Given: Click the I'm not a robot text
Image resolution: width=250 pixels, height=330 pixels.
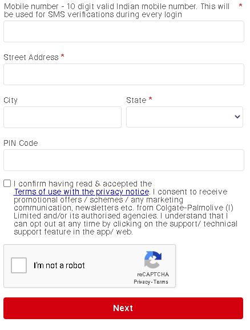Looking at the screenshot, I should (59, 265).
